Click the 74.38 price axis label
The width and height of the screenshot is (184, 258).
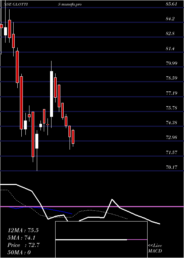171,123
